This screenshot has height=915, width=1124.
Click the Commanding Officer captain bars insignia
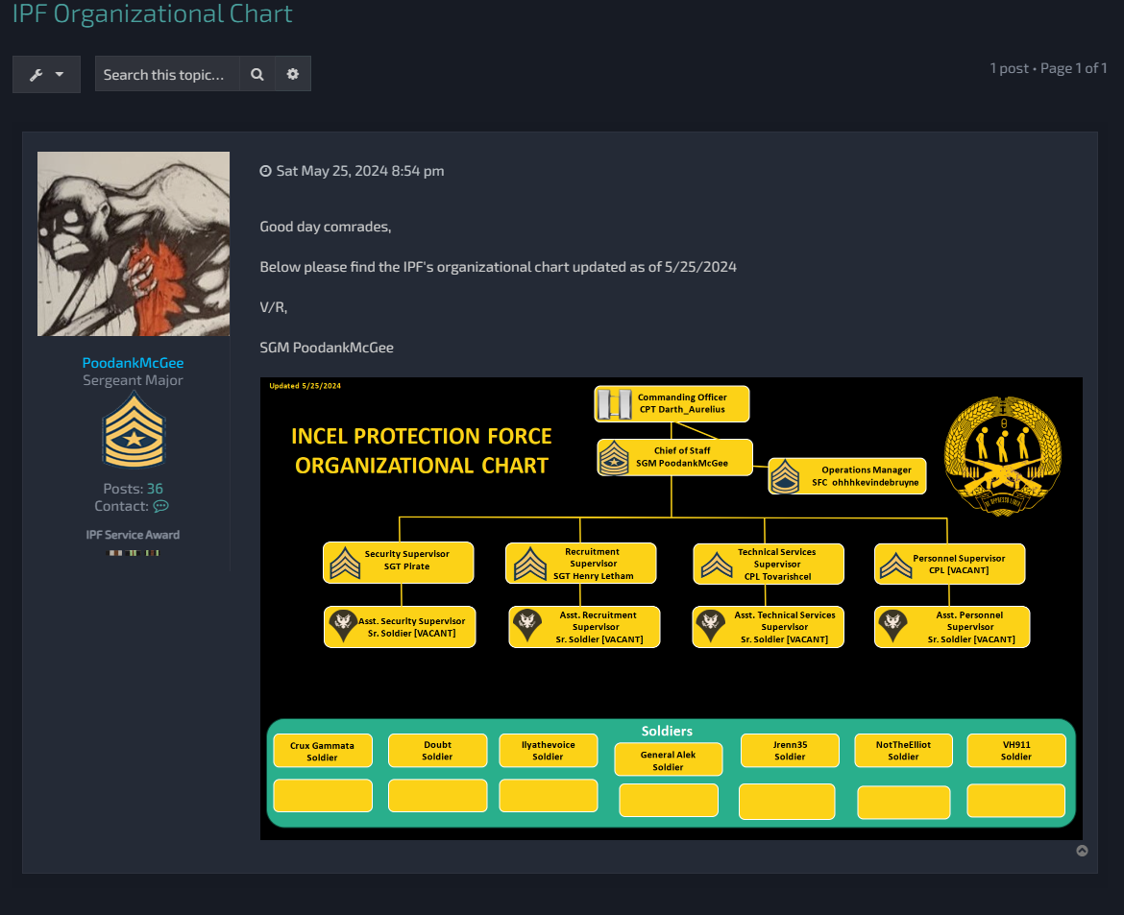(x=611, y=404)
